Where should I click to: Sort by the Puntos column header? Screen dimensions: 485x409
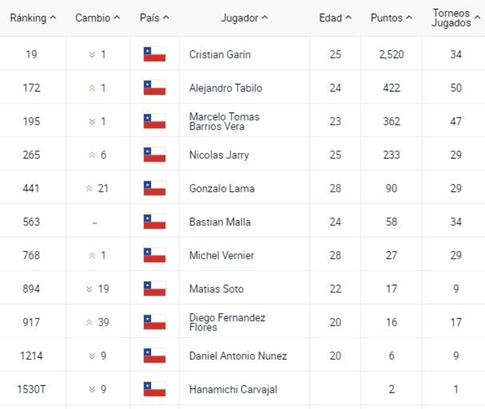pyautogui.click(x=391, y=18)
